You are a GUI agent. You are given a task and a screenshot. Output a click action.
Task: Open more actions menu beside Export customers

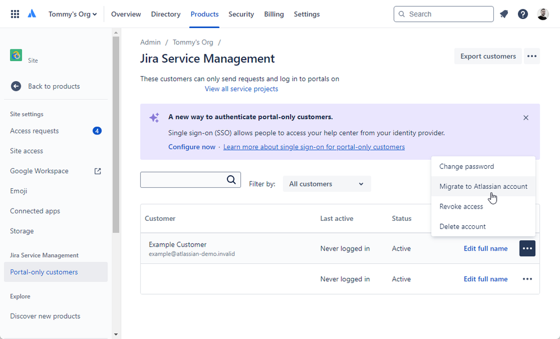[532, 56]
